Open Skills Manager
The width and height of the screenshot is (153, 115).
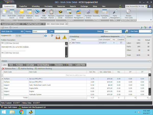(44, 14)
